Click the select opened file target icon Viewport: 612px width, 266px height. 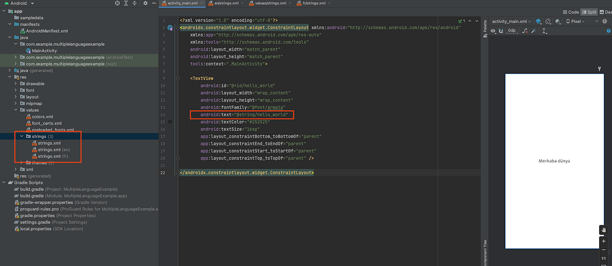coord(118,3)
